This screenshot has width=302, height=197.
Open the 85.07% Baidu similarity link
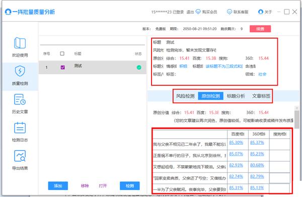pos(236,154)
